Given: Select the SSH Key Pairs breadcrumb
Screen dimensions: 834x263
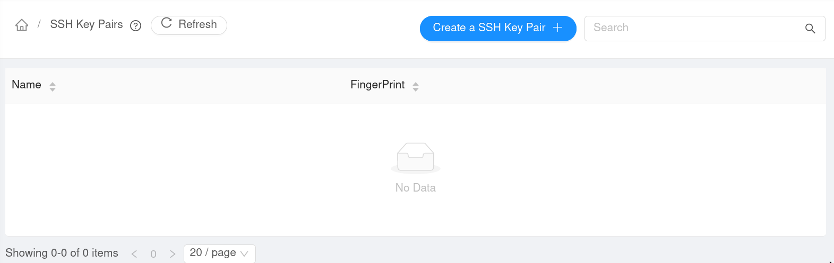Looking at the screenshot, I should (x=87, y=24).
